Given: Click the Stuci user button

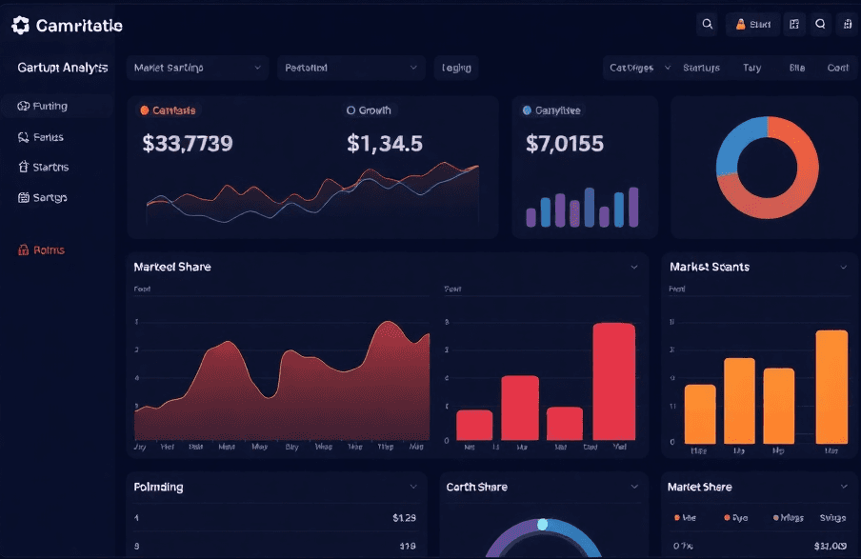Looking at the screenshot, I should coord(752,24).
